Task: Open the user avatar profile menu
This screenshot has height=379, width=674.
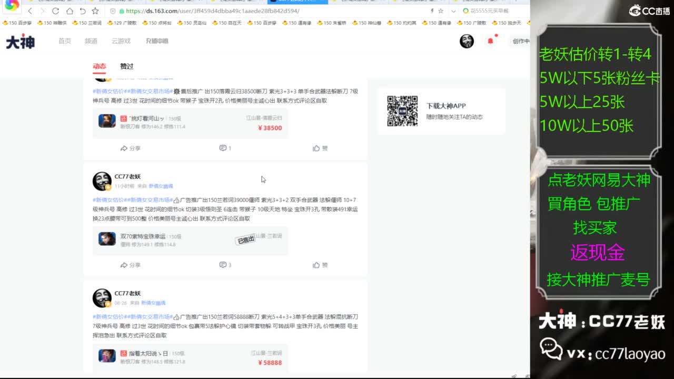Action: (467, 41)
